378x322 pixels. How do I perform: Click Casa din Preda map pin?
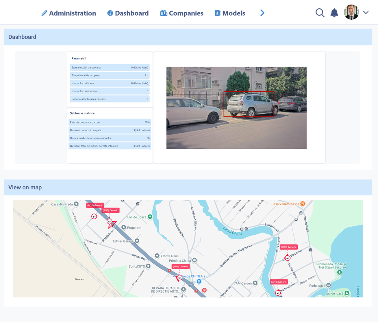76,204
